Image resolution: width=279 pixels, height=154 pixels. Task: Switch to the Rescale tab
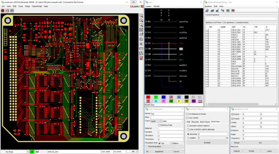pos(195,122)
